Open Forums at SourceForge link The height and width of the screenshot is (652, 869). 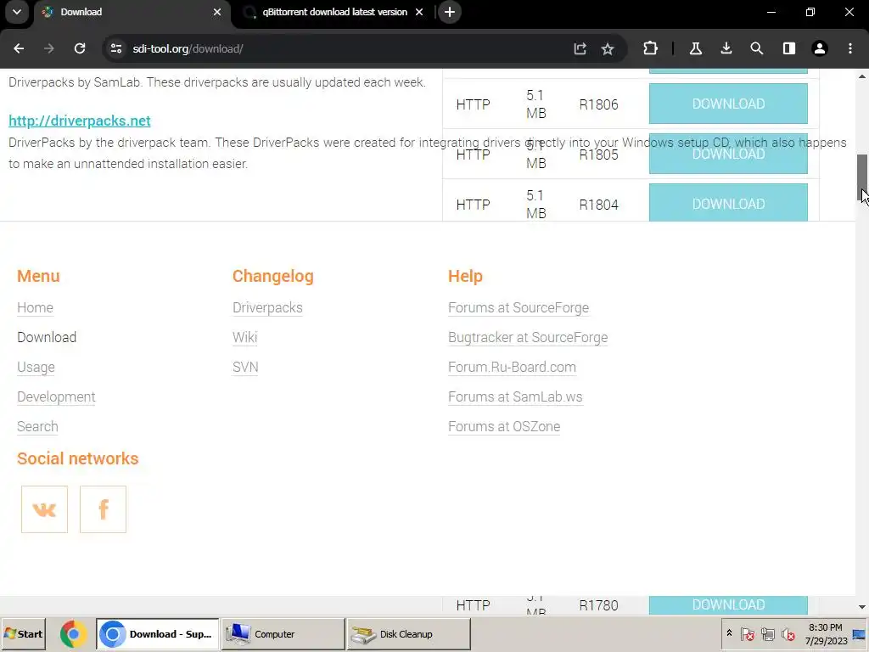tap(519, 307)
